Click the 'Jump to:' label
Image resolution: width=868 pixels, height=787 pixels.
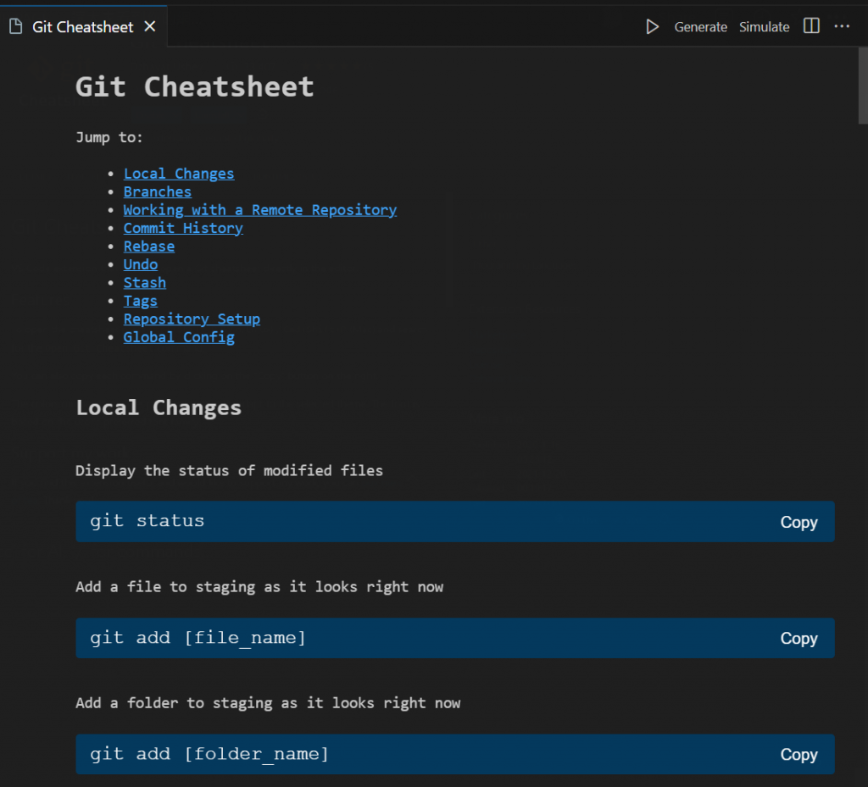pos(109,137)
